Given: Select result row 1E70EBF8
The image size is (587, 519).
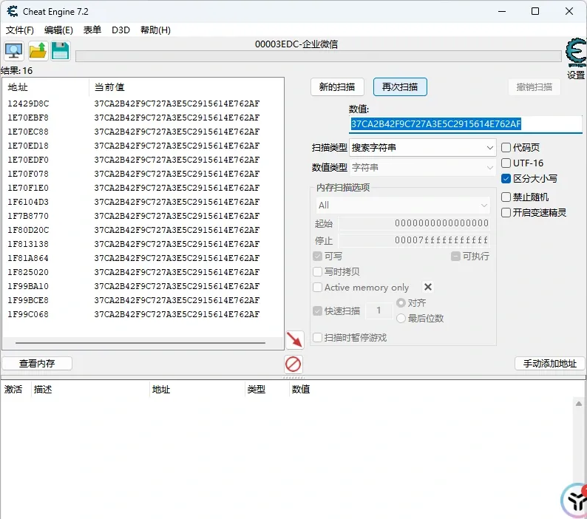Looking at the screenshot, I should coord(143,118).
